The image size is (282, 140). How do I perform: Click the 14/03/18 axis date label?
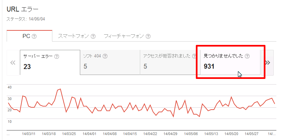49,134
